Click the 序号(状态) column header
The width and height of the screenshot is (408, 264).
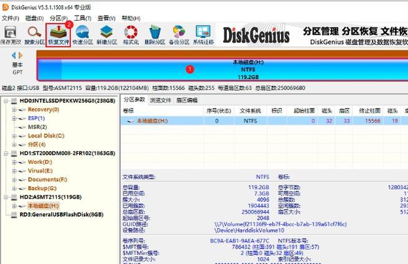[218, 111]
